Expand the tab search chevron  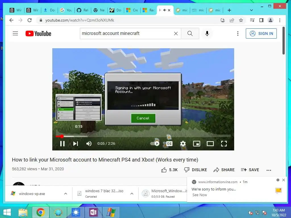pyautogui.click(x=251, y=10)
